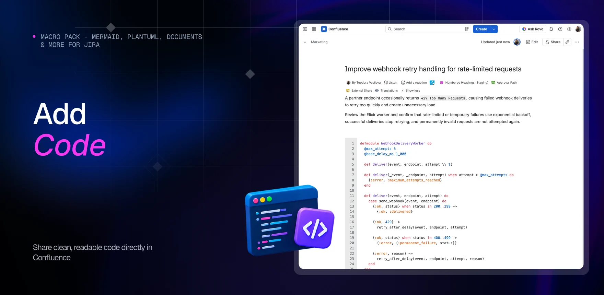
Task: Collapse byline with Show less
Action: pyautogui.click(x=411, y=91)
